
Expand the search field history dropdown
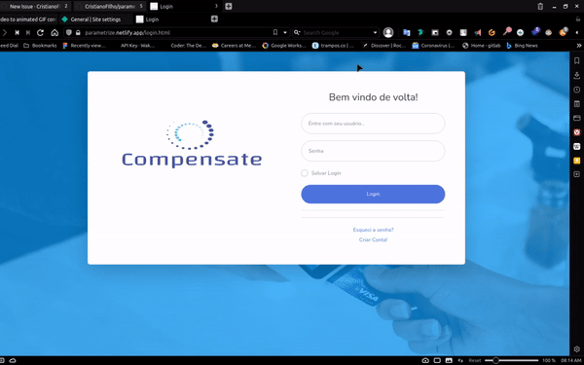coord(375,33)
